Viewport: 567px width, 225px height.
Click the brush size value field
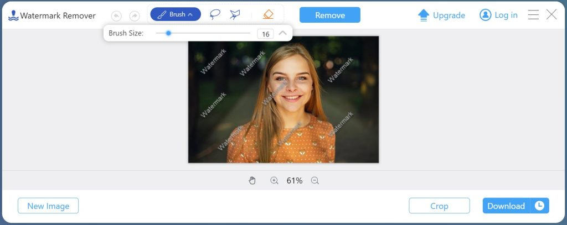pos(265,34)
